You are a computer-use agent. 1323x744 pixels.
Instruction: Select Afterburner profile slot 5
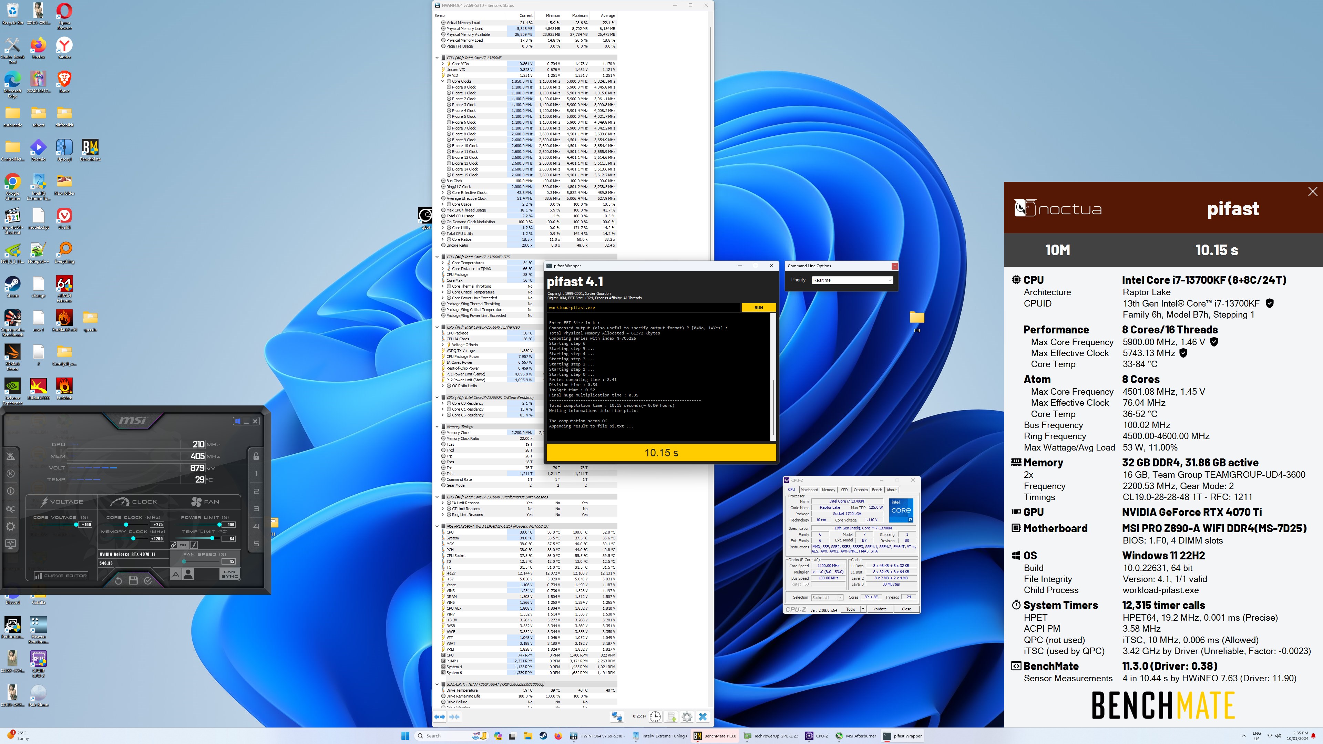coord(256,544)
